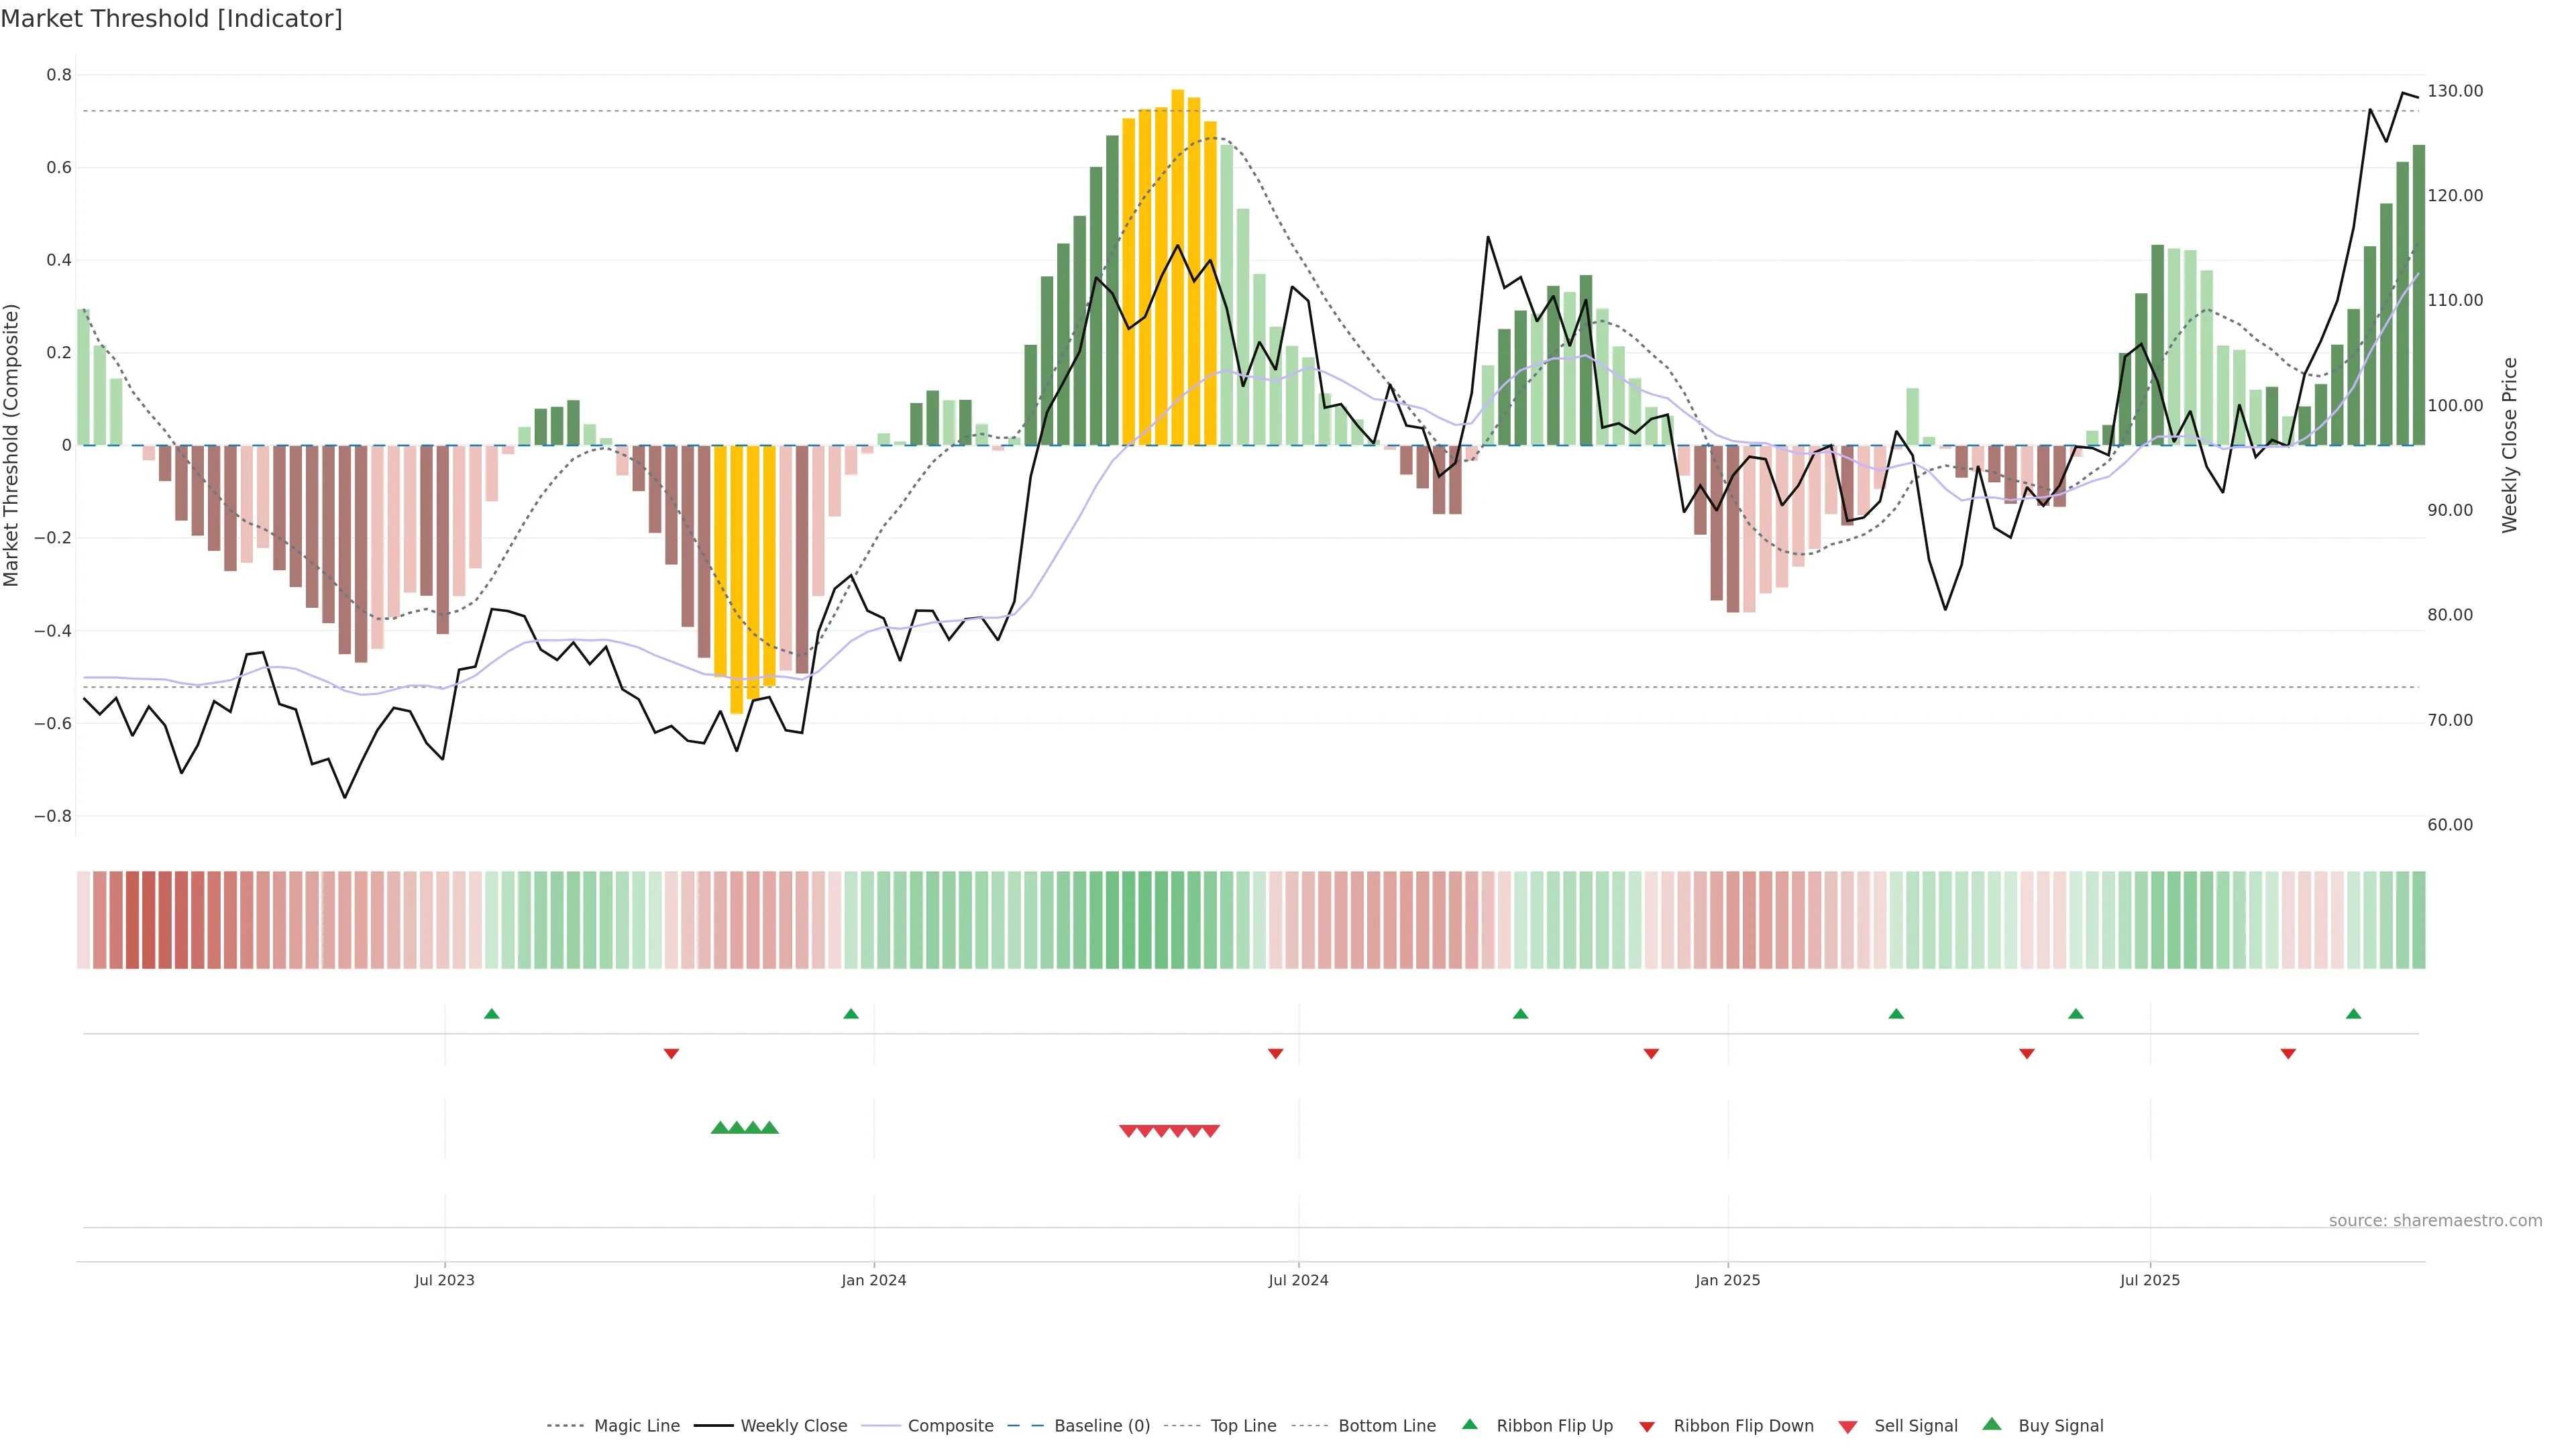Click the Ribbon Flip Up triangle just before Jan 2024
This screenshot has width=2576, height=1449.
click(851, 1014)
